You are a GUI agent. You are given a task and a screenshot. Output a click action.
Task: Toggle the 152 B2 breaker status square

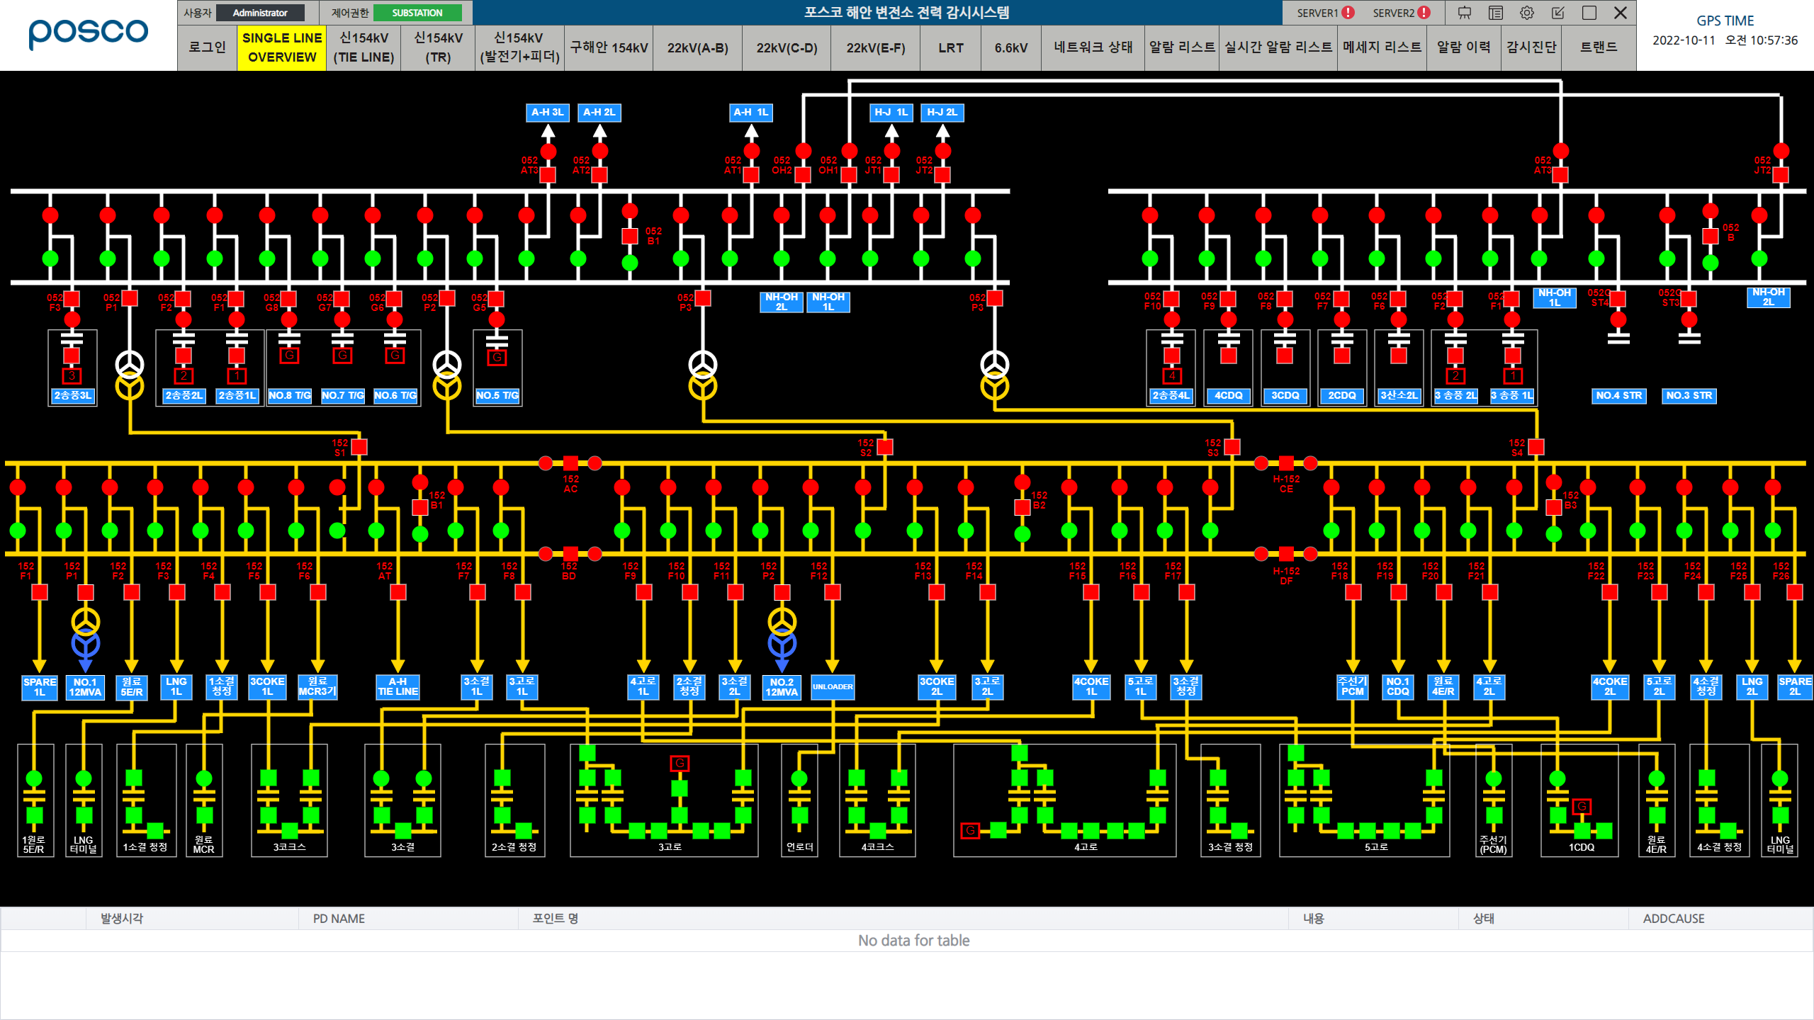1022,506
